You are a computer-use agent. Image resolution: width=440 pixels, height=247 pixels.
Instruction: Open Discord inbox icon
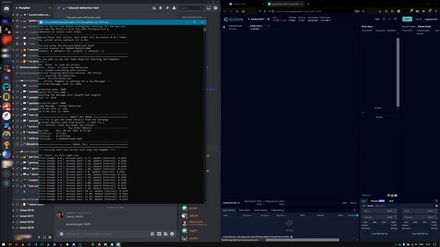tap(208, 8)
